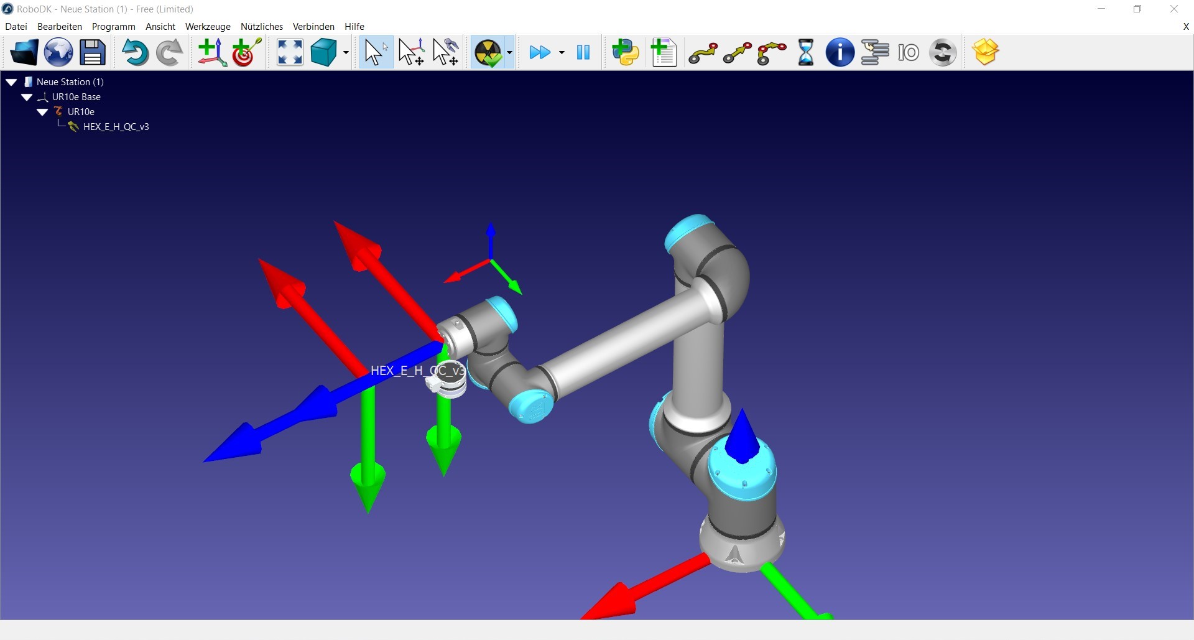Select the Move Joint instruction icon

click(x=703, y=53)
